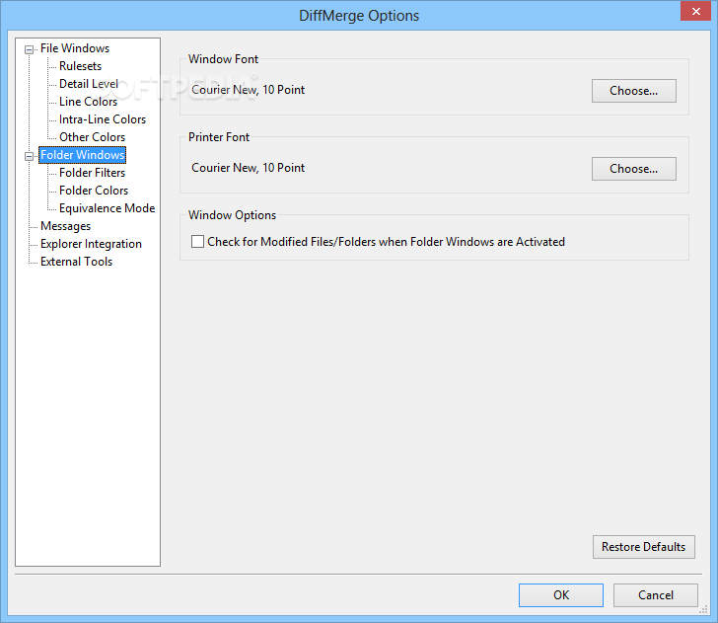Viewport: 718px width, 623px height.
Task: Click the Window Font value 'Courier New, 10 Point'
Action: coord(248,90)
